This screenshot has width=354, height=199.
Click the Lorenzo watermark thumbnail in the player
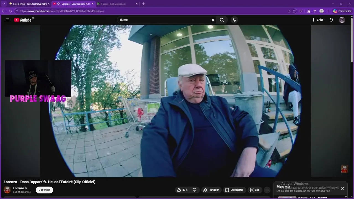click(x=344, y=169)
